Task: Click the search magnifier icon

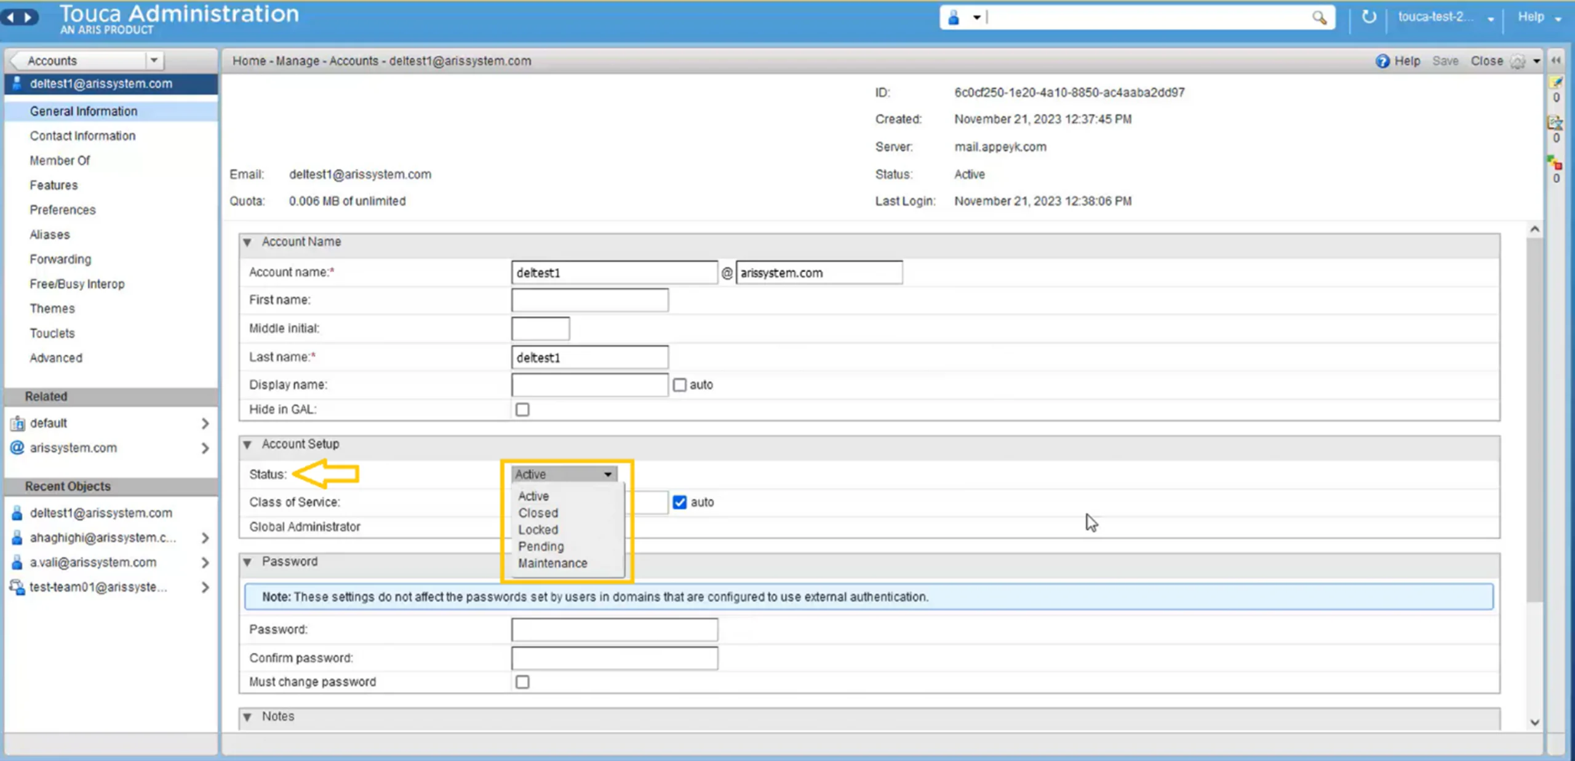Action: (x=1319, y=17)
